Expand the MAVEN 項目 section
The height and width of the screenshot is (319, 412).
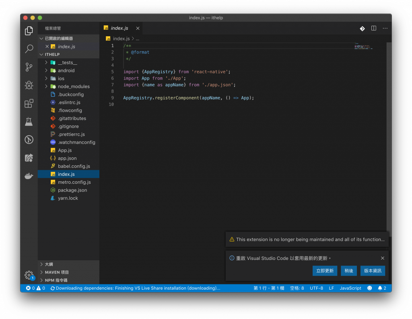point(68,272)
